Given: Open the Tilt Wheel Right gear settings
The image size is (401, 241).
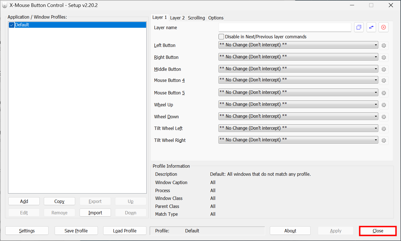Looking at the screenshot, I should click(384, 140).
